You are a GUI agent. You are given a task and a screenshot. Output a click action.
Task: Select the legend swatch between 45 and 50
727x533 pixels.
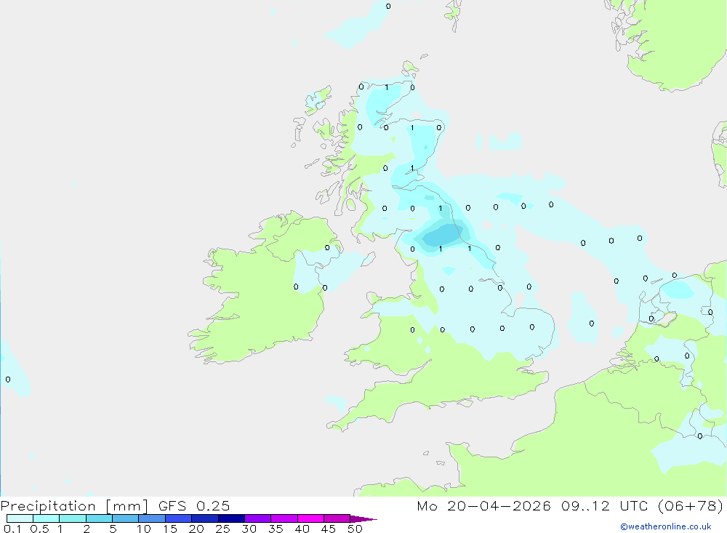click(337, 518)
